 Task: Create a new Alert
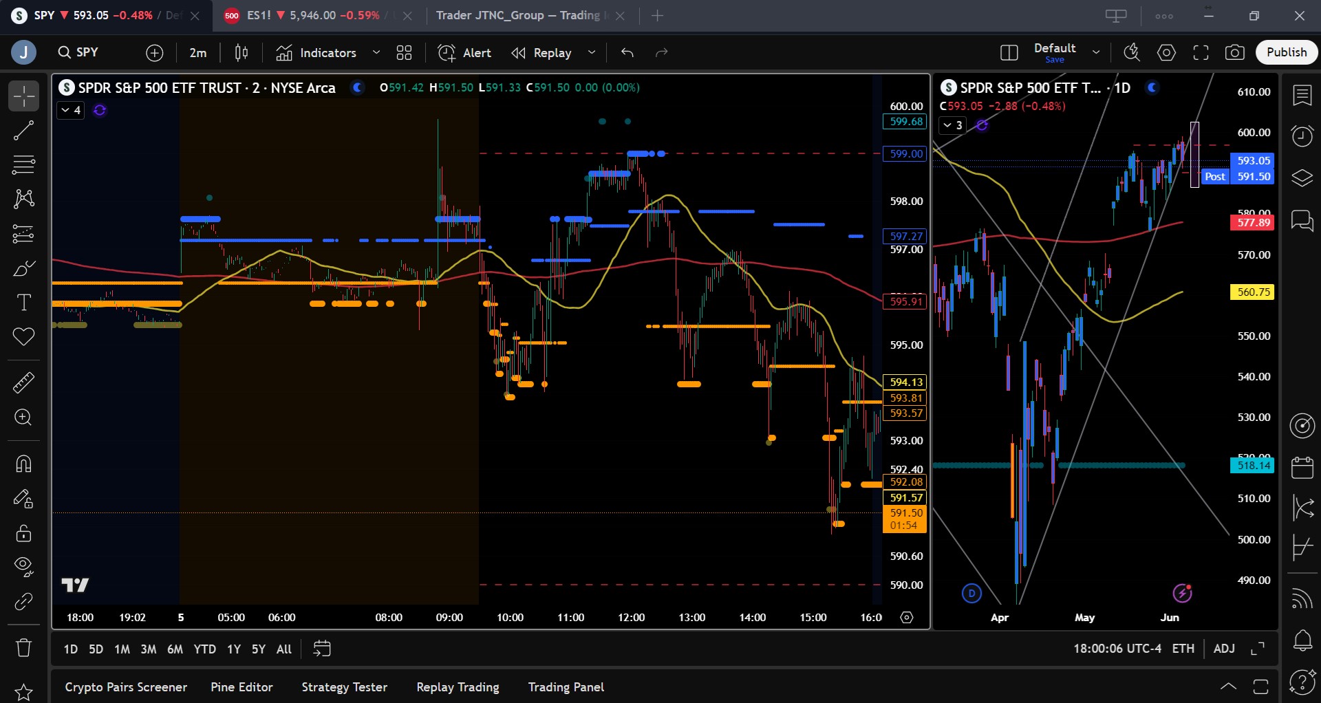[464, 52]
